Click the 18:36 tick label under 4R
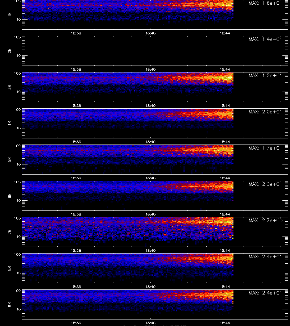 (76, 142)
